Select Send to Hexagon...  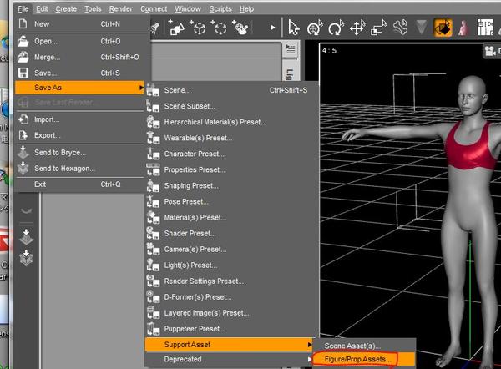[x=80, y=169]
